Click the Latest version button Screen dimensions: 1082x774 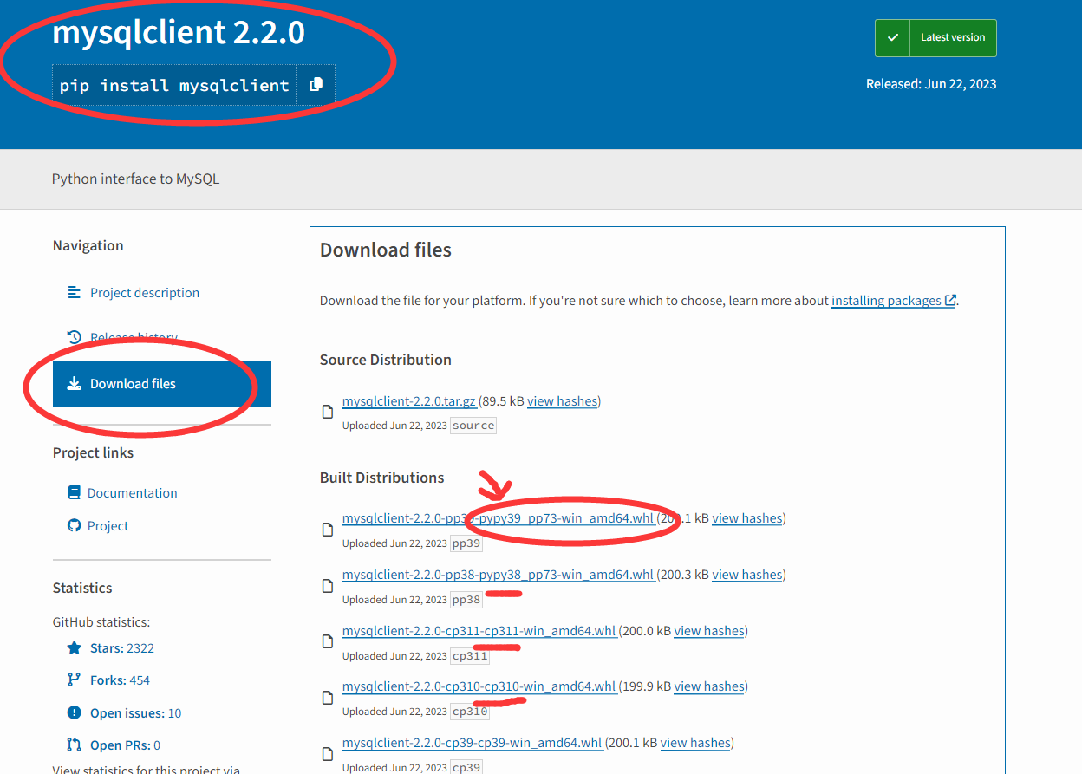point(953,37)
